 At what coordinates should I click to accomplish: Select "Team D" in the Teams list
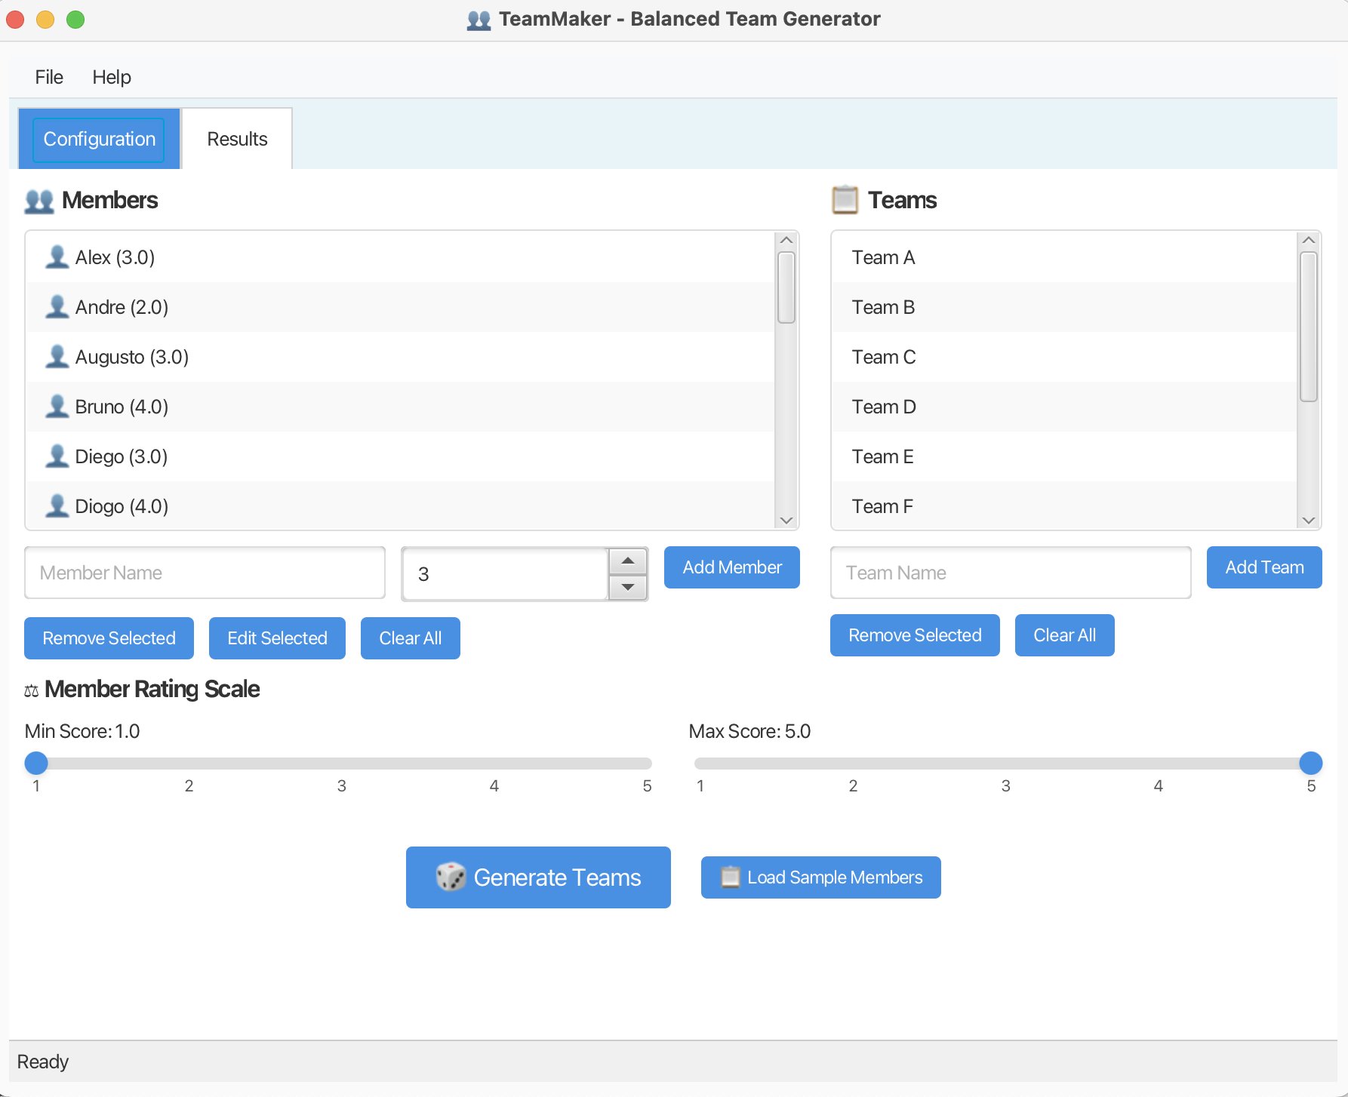[x=1064, y=407]
